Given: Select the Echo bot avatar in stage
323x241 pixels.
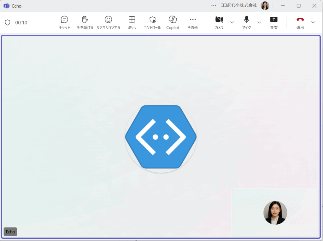Looking at the screenshot, I should (x=161, y=137).
